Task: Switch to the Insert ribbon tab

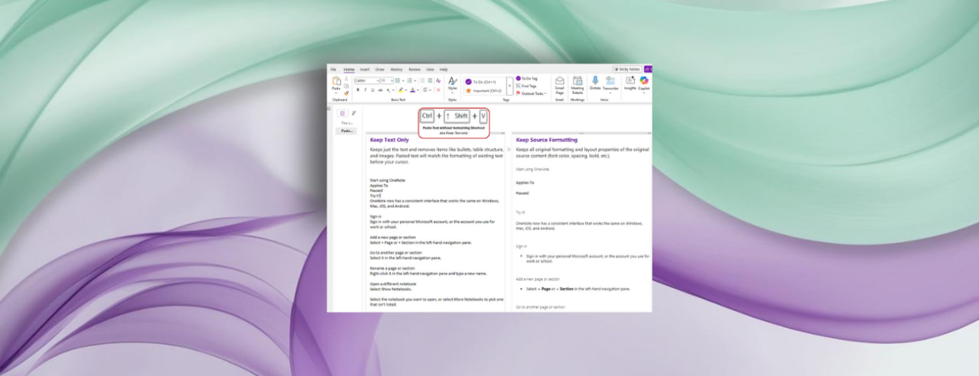Action: coord(365,69)
